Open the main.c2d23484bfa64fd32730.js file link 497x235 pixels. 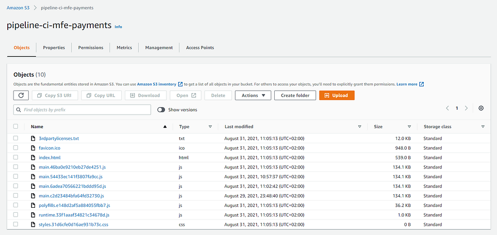71,196
